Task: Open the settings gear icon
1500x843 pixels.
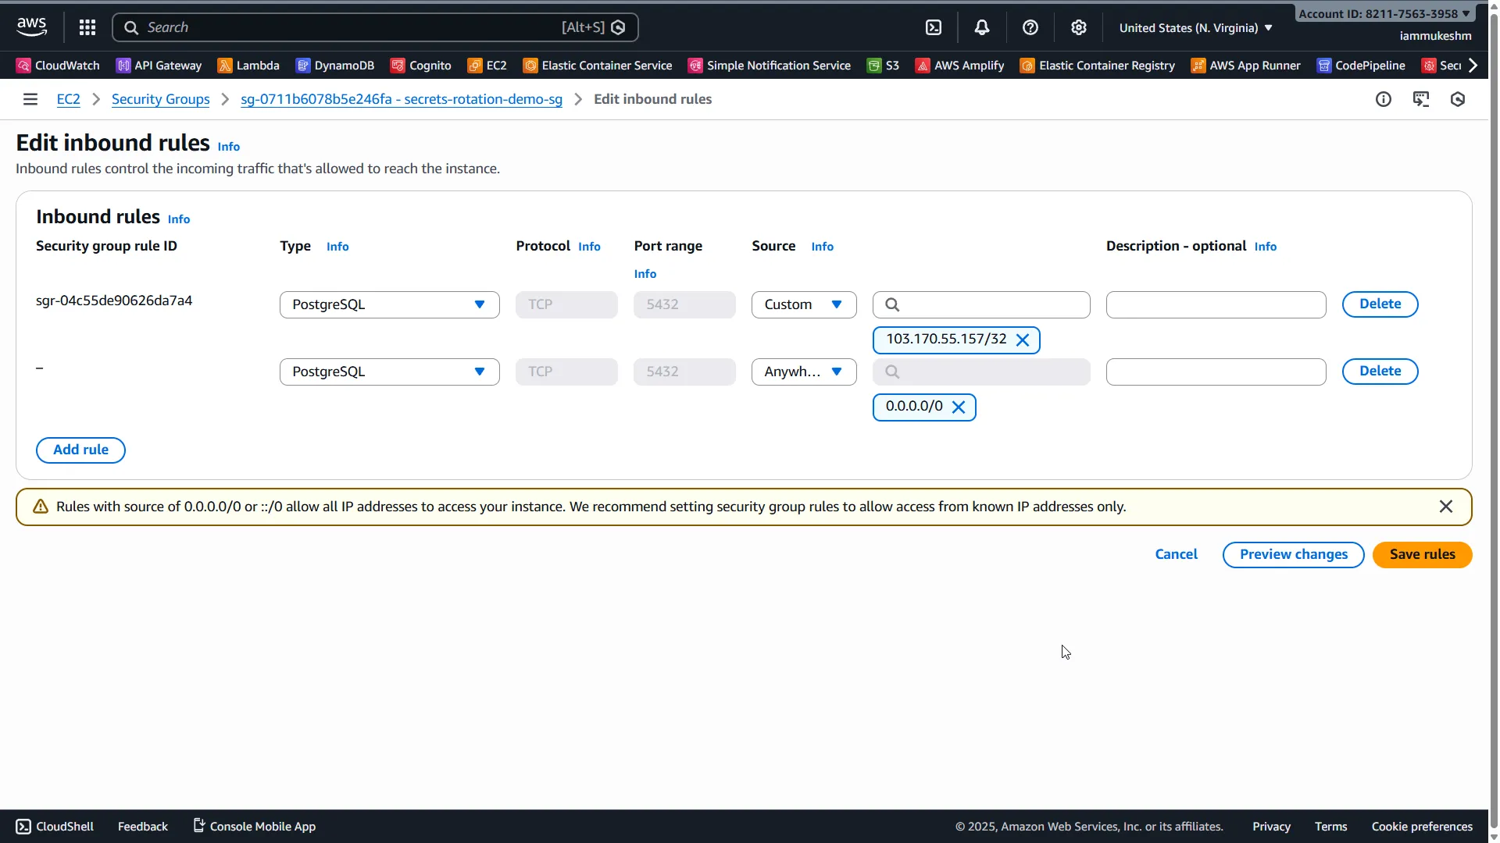Action: pyautogui.click(x=1079, y=27)
